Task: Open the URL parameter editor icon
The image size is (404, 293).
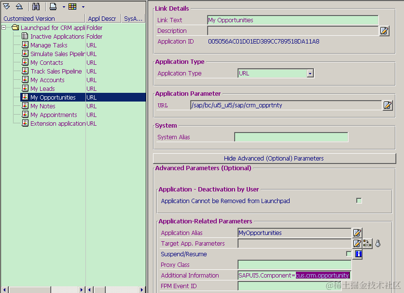Action: [388, 105]
